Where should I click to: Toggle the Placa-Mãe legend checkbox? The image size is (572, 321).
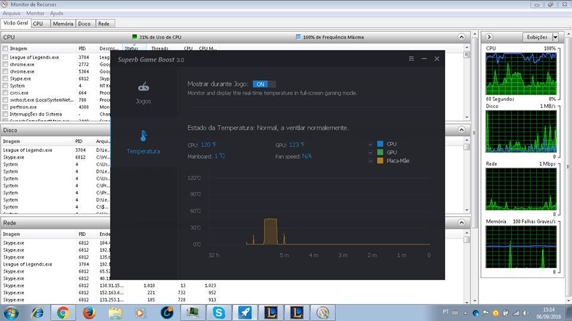[x=371, y=161]
